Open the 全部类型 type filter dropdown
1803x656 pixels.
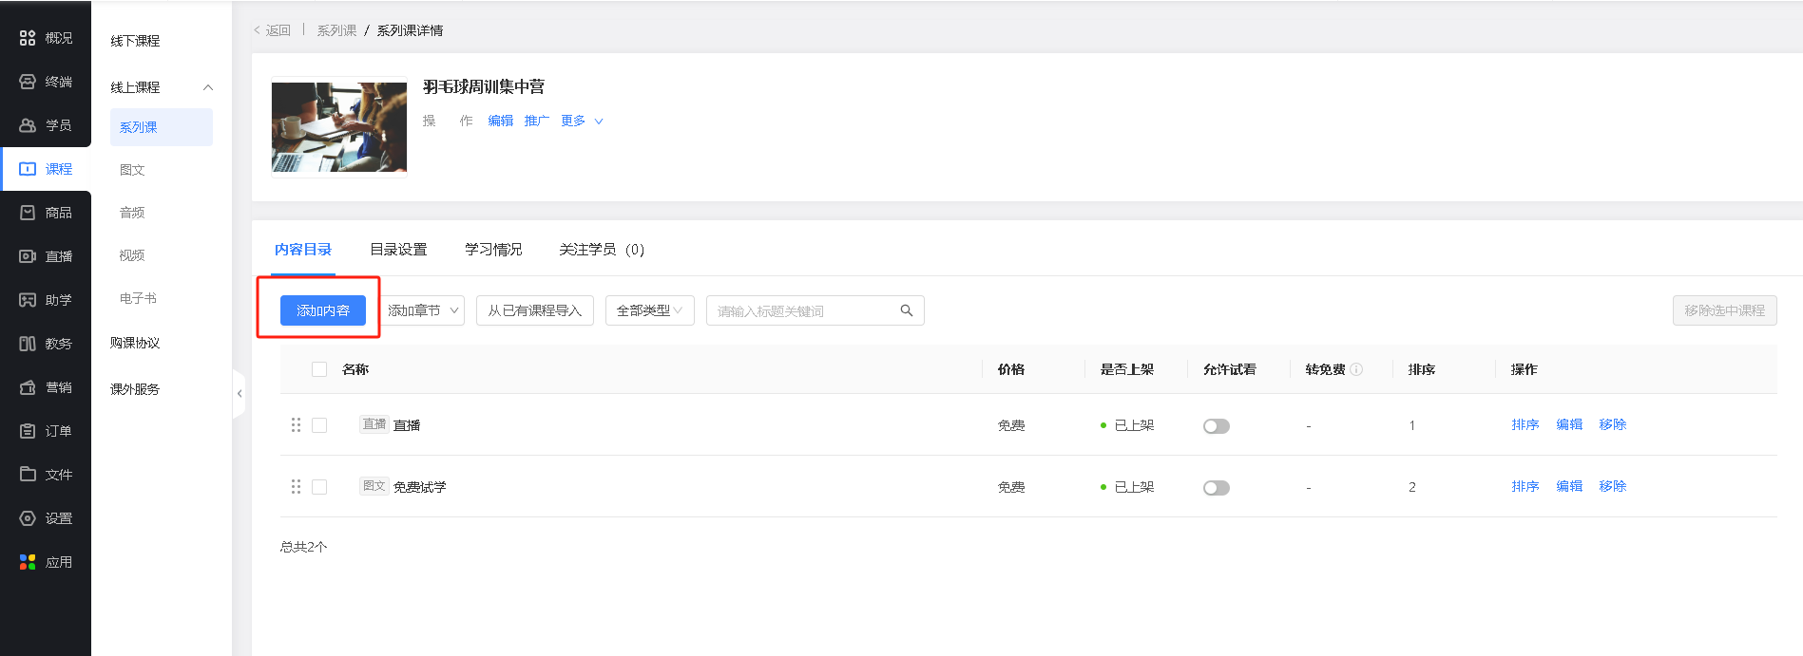(x=649, y=310)
